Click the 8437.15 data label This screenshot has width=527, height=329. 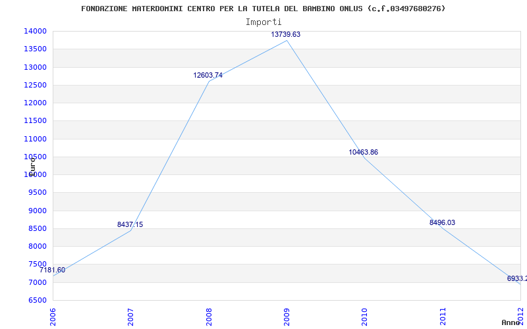coord(130,224)
